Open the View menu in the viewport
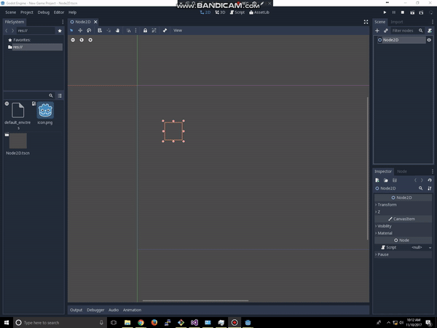This screenshot has width=437, height=328. point(178,31)
